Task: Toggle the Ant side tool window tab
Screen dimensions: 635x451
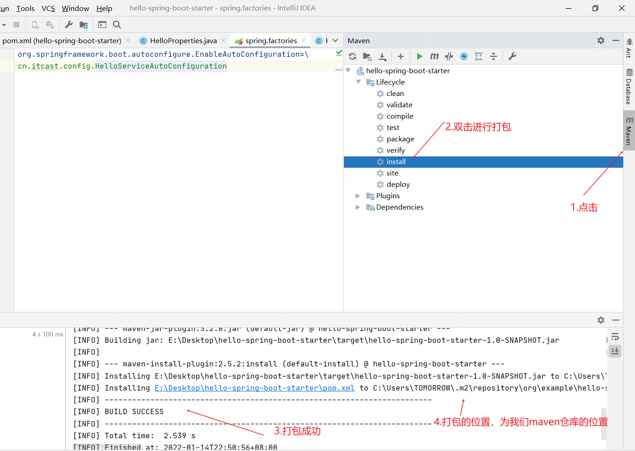Action: point(629,48)
